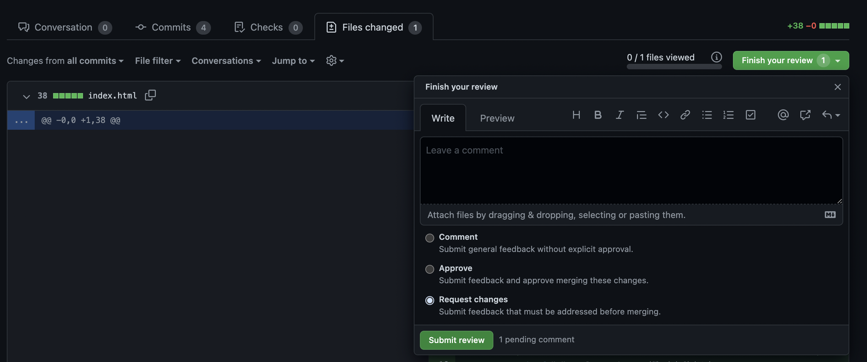Insert a heading in the comment editor
This screenshot has width=867, height=362.
click(x=576, y=115)
